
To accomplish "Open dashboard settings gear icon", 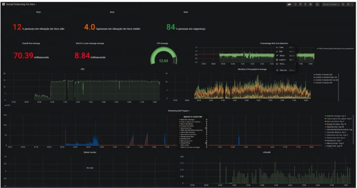I will (310, 4).
